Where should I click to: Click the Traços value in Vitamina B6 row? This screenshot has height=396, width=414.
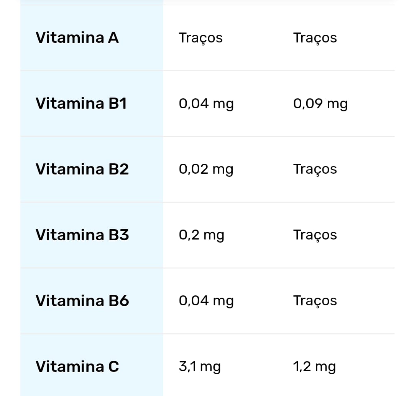point(315,301)
